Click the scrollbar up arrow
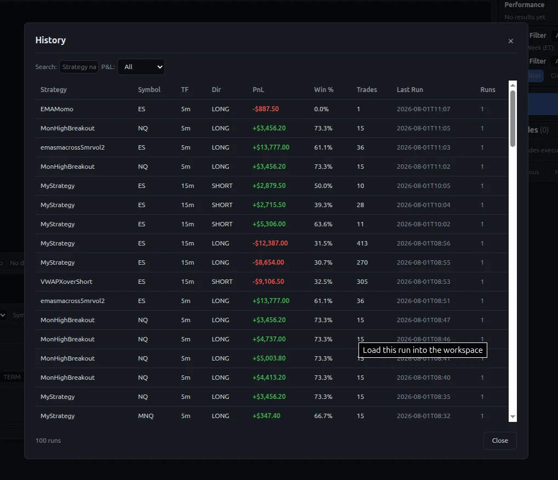This screenshot has width=558, height=480. pyautogui.click(x=513, y=85)
